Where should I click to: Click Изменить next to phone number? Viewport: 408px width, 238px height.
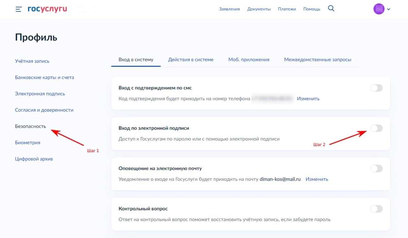pos(308,99)
